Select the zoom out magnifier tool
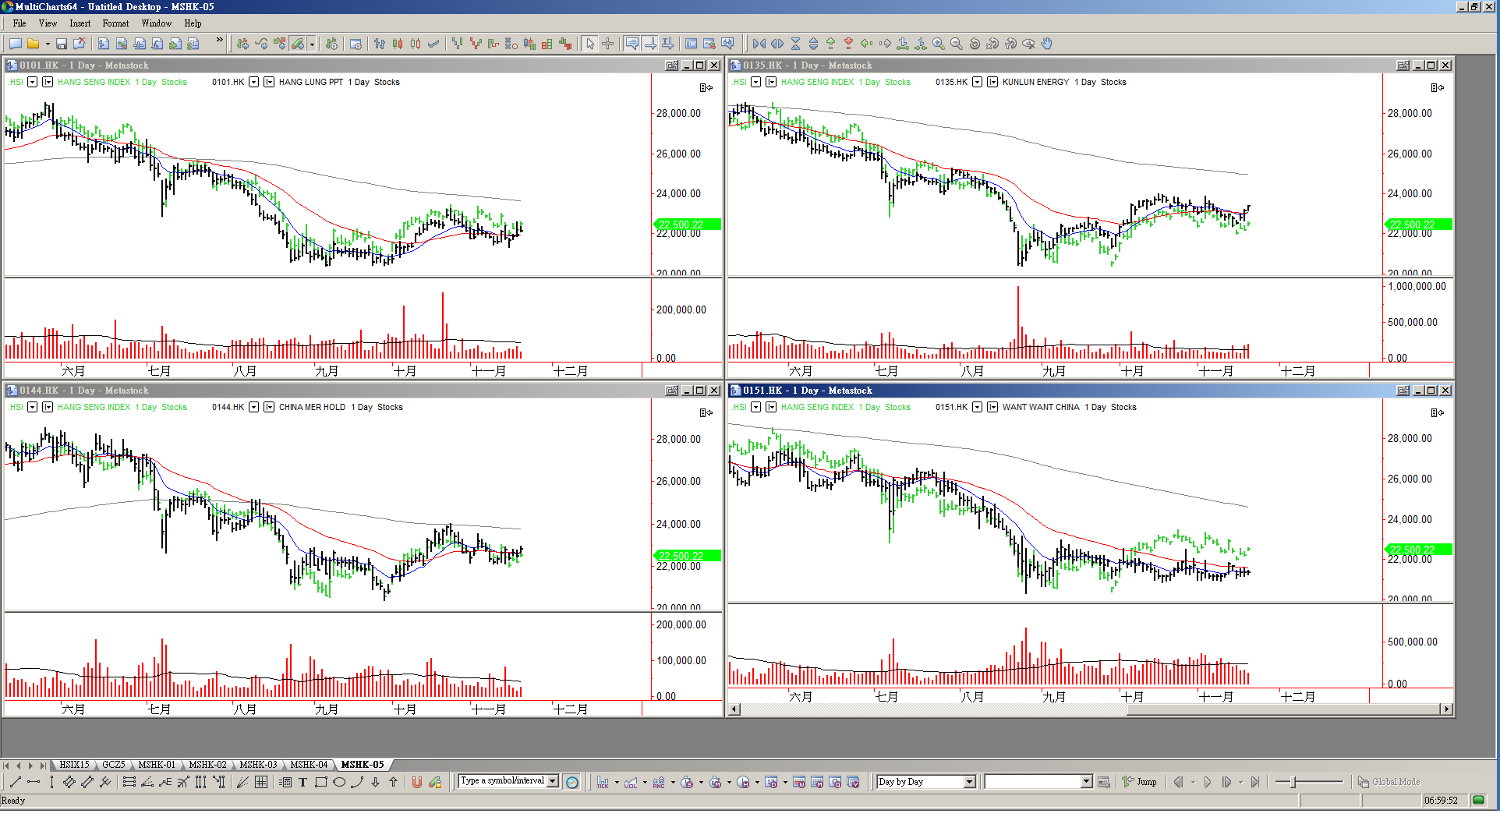1500x824 pixels. click(957, 44)
